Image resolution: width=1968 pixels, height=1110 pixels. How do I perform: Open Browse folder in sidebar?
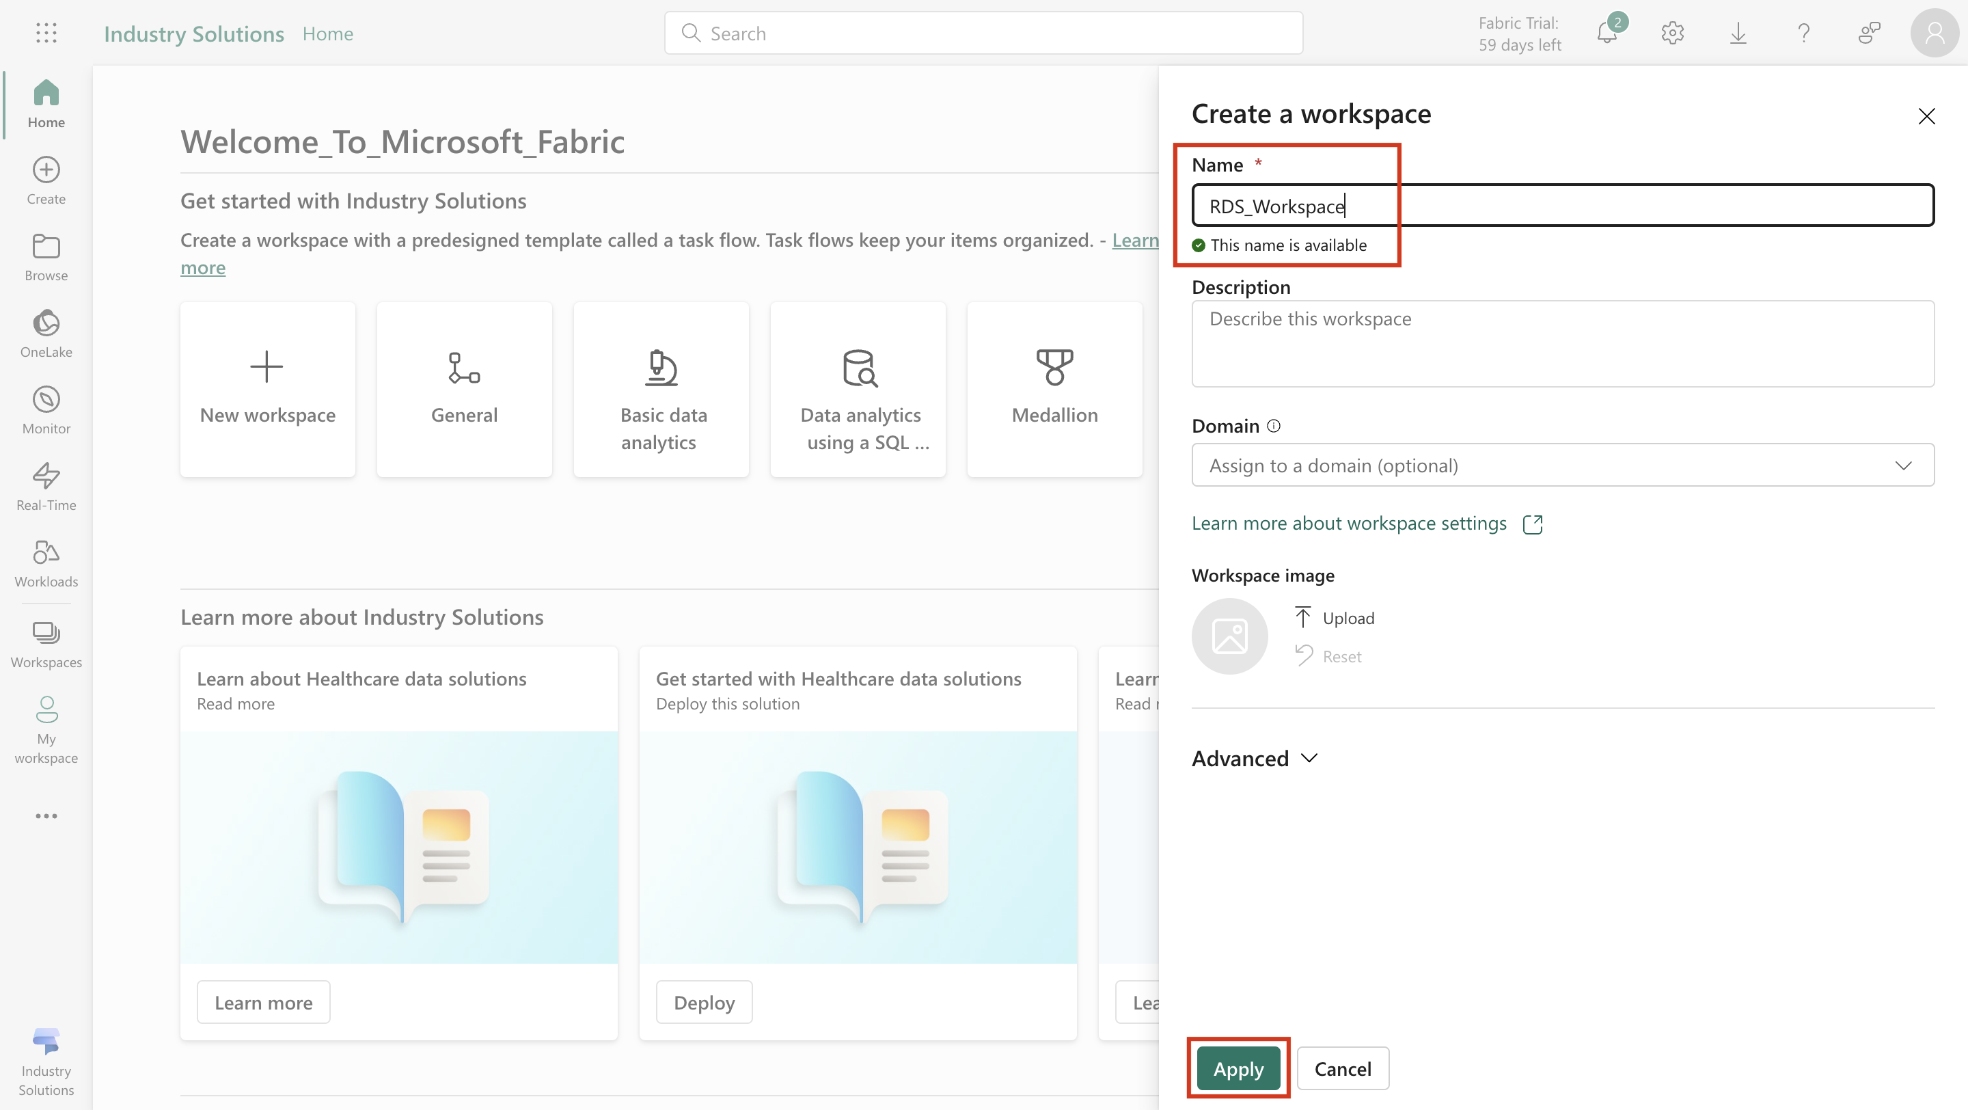point(46,258)
